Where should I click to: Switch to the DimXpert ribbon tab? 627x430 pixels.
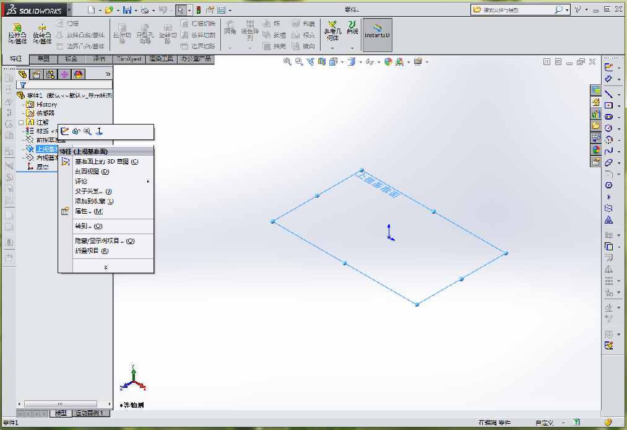point(129,59)
